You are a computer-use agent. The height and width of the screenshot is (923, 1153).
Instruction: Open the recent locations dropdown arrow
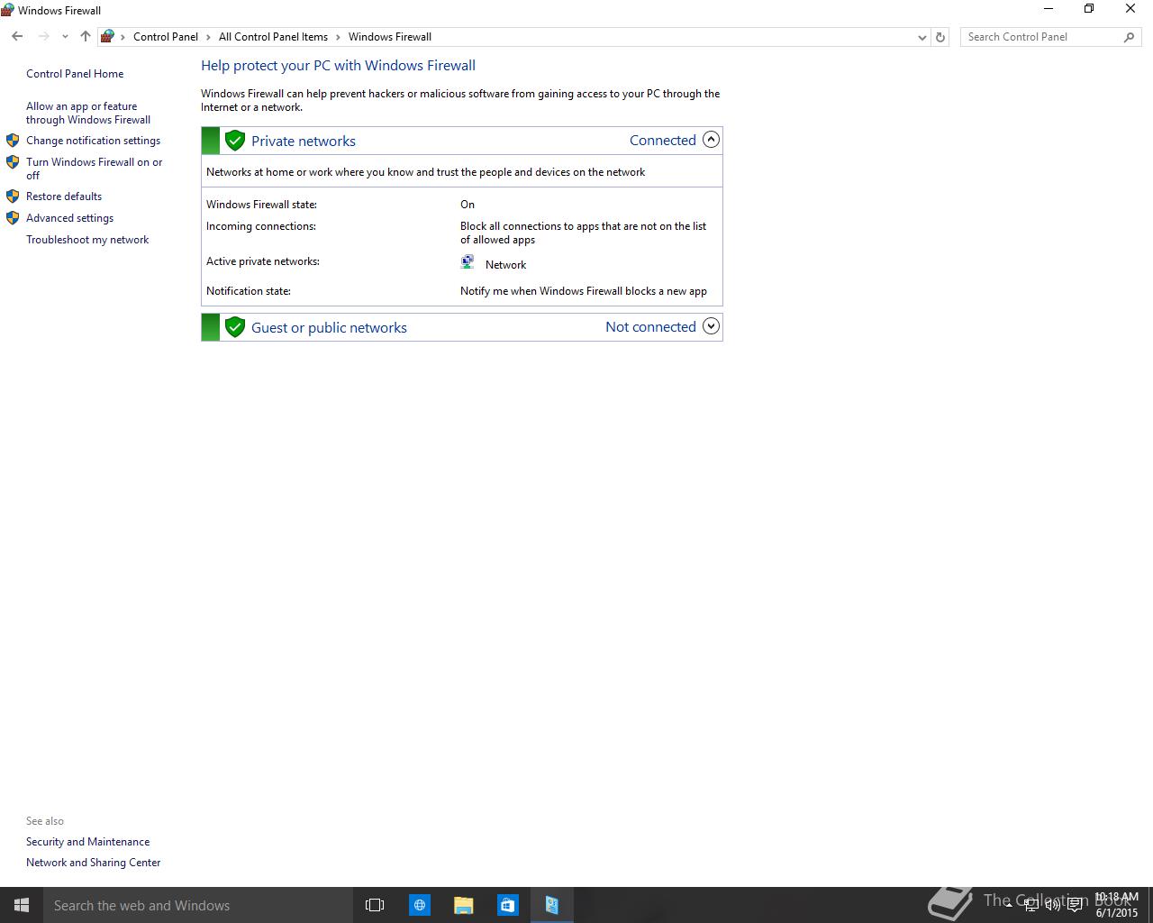[x=65, y=37]
